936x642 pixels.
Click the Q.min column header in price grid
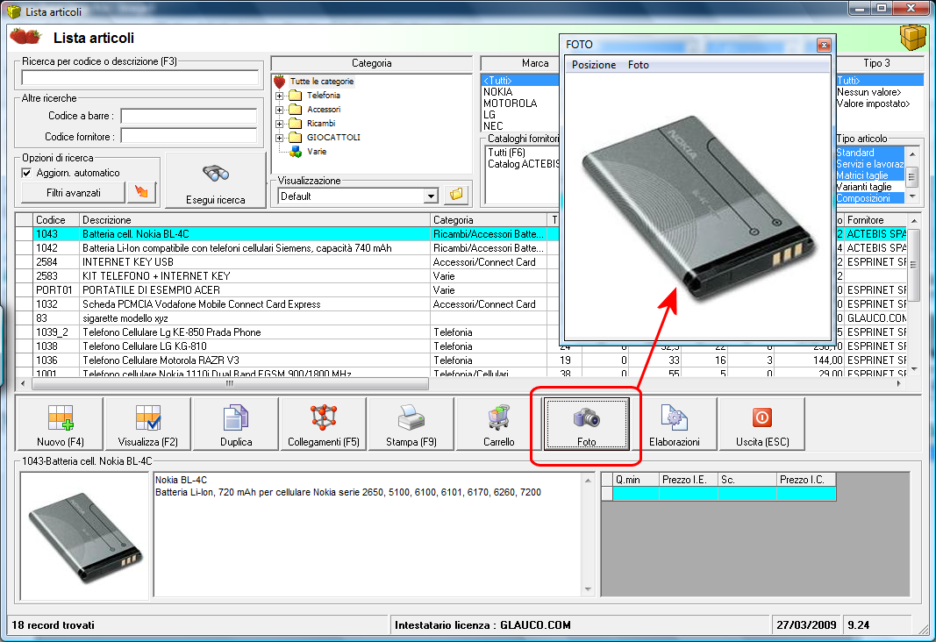tap(636, 480)
